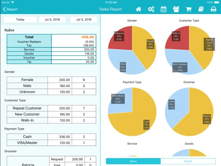Click the Unknown row in Gender table
The height and width of the screenshot is (166, 221).
[51, 92]
